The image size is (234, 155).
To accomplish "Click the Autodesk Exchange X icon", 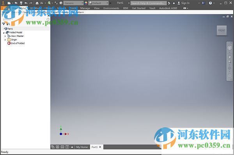I will coord(203,3).
